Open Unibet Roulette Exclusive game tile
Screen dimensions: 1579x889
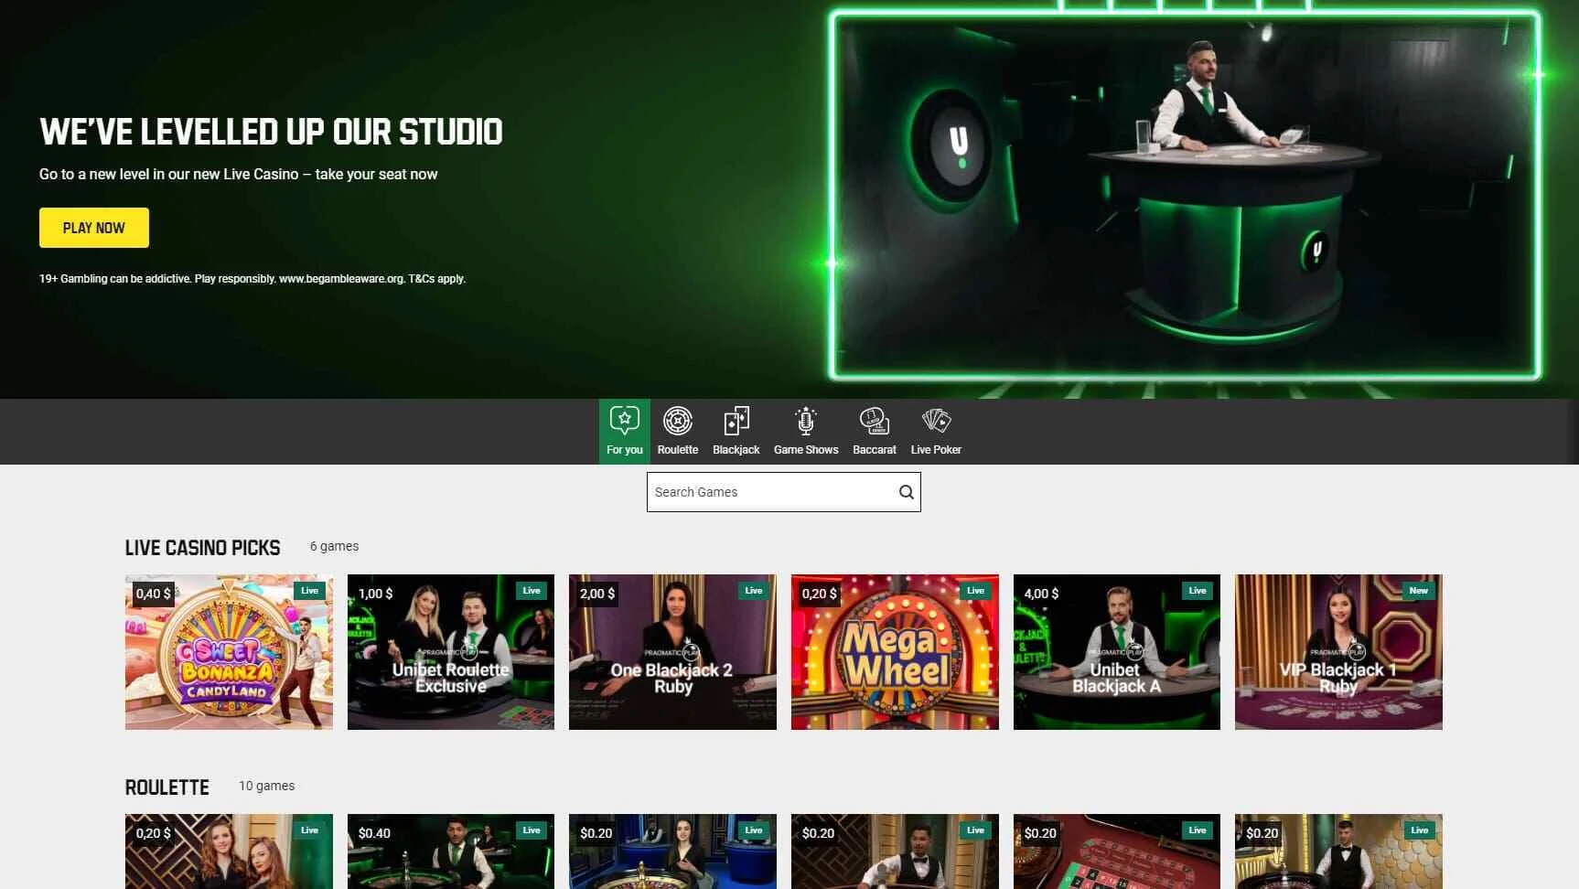point(450,652)
